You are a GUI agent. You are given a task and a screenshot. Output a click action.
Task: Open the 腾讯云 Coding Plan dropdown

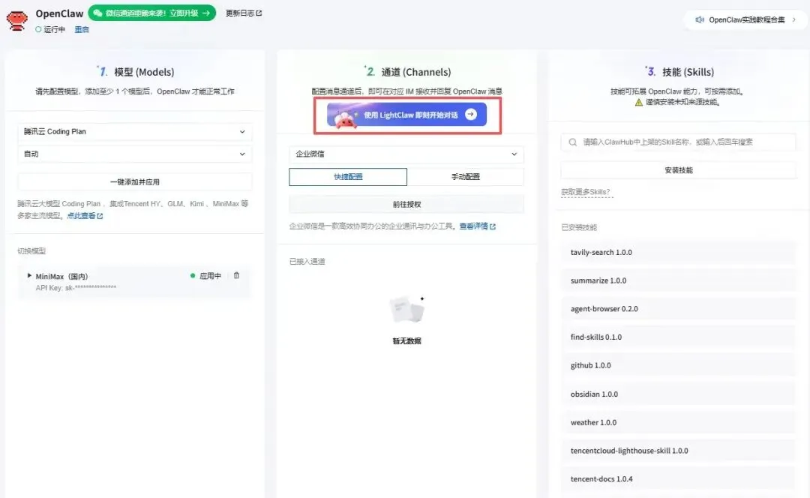tap(135, 132)
